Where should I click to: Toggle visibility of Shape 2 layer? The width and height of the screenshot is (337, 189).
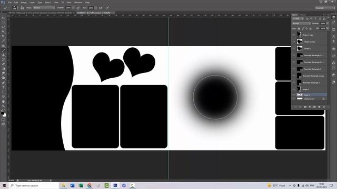click(x=294, y=48)
